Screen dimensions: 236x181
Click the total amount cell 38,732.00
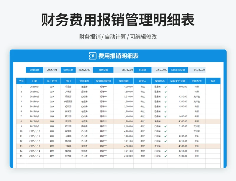pyautogui.click(x=123, y=70)
